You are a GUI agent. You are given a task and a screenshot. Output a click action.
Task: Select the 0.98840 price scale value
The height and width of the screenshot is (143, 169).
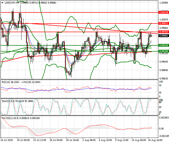tap(164, 70)
